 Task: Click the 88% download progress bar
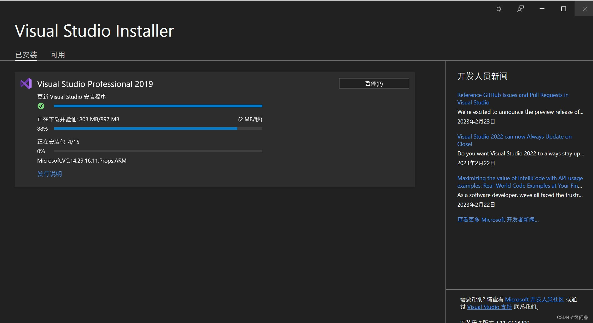click(x=158, y=129)
